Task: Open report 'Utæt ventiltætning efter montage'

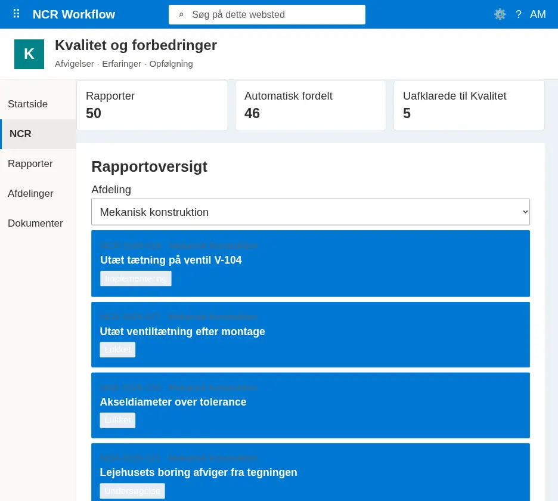Action: [x=311, y=335]
